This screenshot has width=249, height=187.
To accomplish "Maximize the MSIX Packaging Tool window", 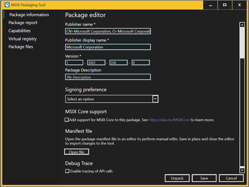I will coord(225,5).
